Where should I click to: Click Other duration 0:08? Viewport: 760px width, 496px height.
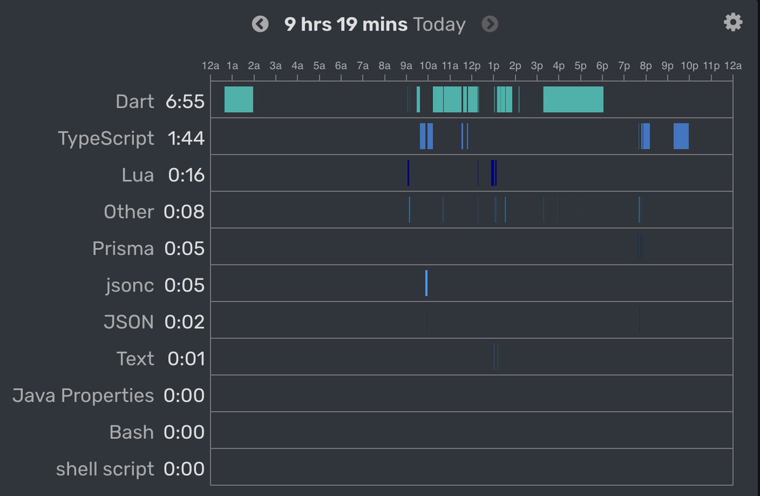pyautogui.click(x=184, y=212)
